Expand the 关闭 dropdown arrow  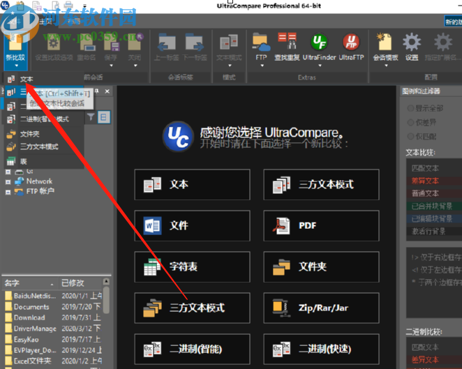135,66
